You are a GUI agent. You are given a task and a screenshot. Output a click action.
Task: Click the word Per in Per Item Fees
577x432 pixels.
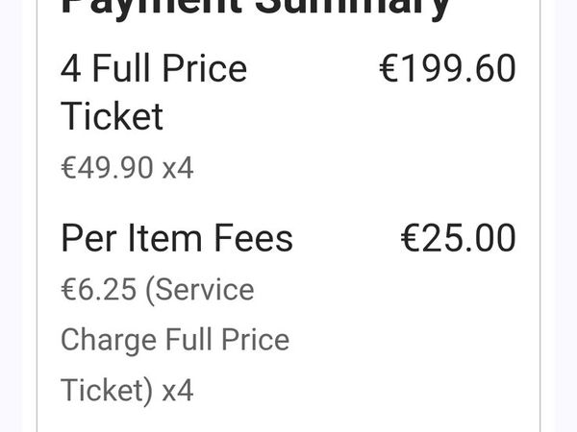coord(89,238)
